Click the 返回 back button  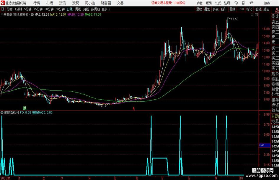click(266, 9)
